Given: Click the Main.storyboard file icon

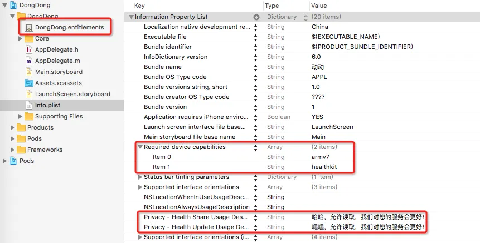Looking at the screenshot, I should click(x=29, y=72).
